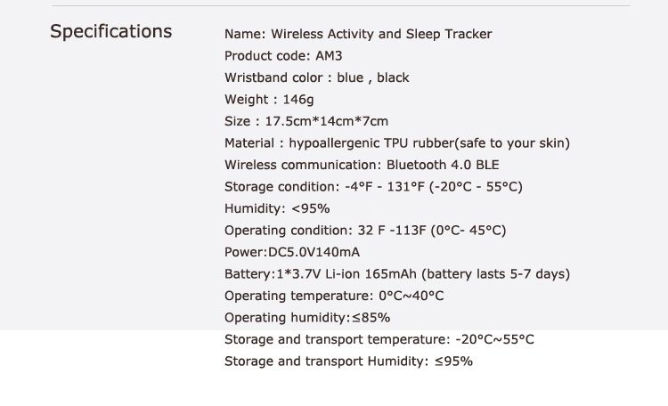The width and height of the screenshot is (668, 406).
Task: Click the Bluetooth 4.0 BLE text
Action: (x=443, y=165)
